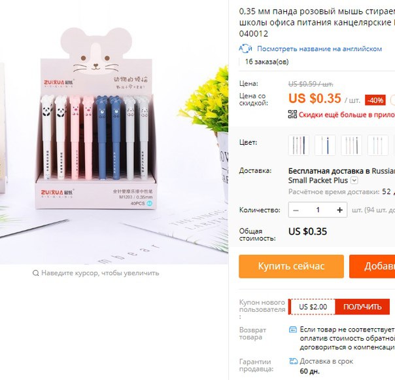Click the main product image of pens
The image size is (395, 380).
[x=114, y=132]
